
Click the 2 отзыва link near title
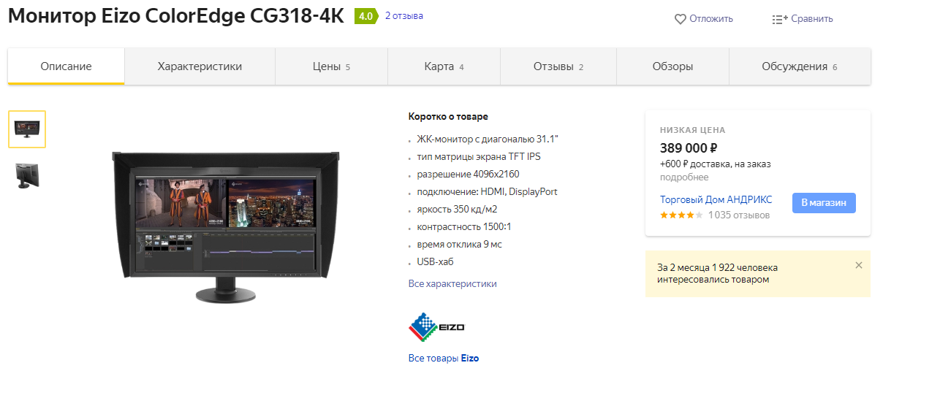[x=404, y=15]
